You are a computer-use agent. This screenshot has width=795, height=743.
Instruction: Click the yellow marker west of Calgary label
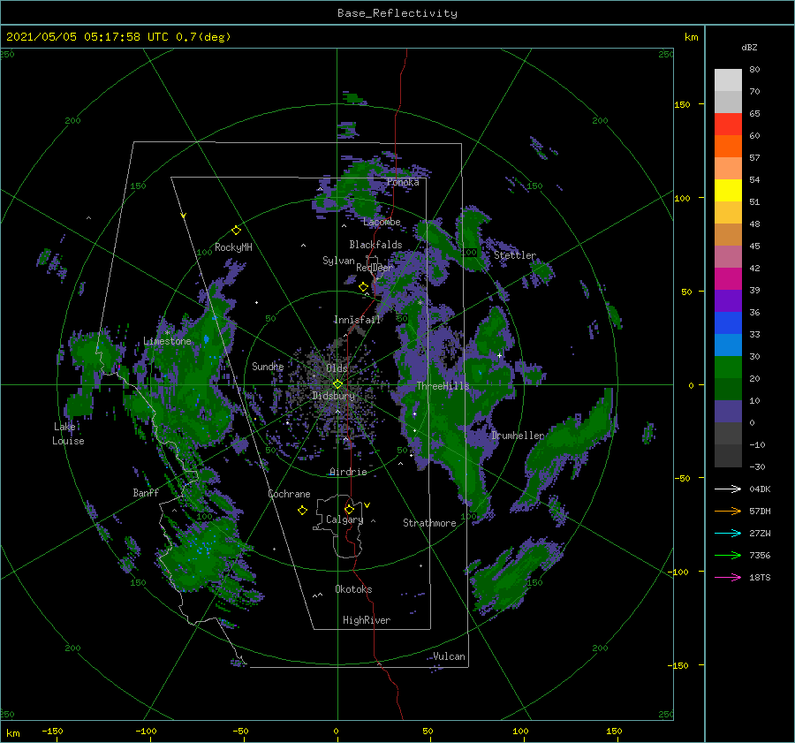[x=302, y=511]
